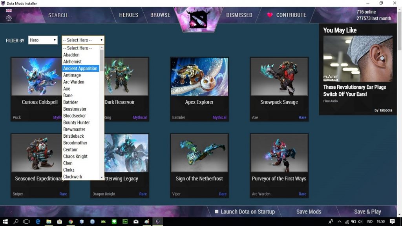Open the notification action center
Screen dimensions: 402x226
pos(392,221)
